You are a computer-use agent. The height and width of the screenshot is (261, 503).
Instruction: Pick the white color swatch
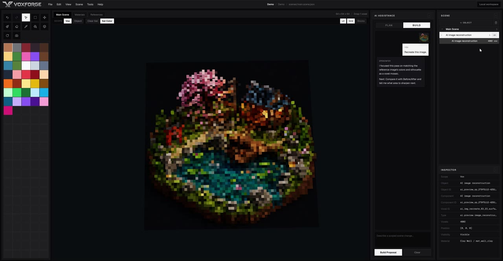click(x=26, y=66)
